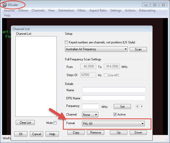Open the Channel None dropdown
This screenshot has width=170, height=143.
click(x=90, y=115)
